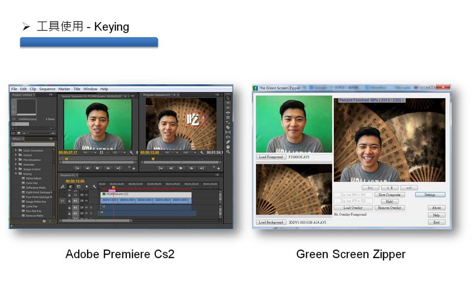Mute audio track A1 with M button
472x295 pixels.
click(86, 207)
